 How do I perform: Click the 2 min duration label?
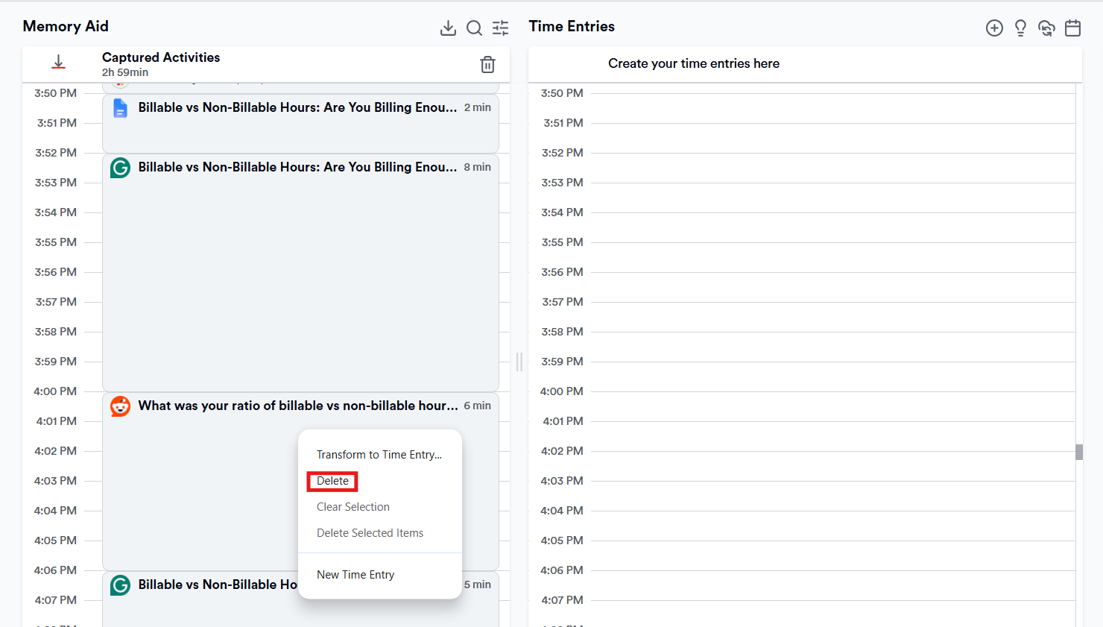tap(477, 107)
